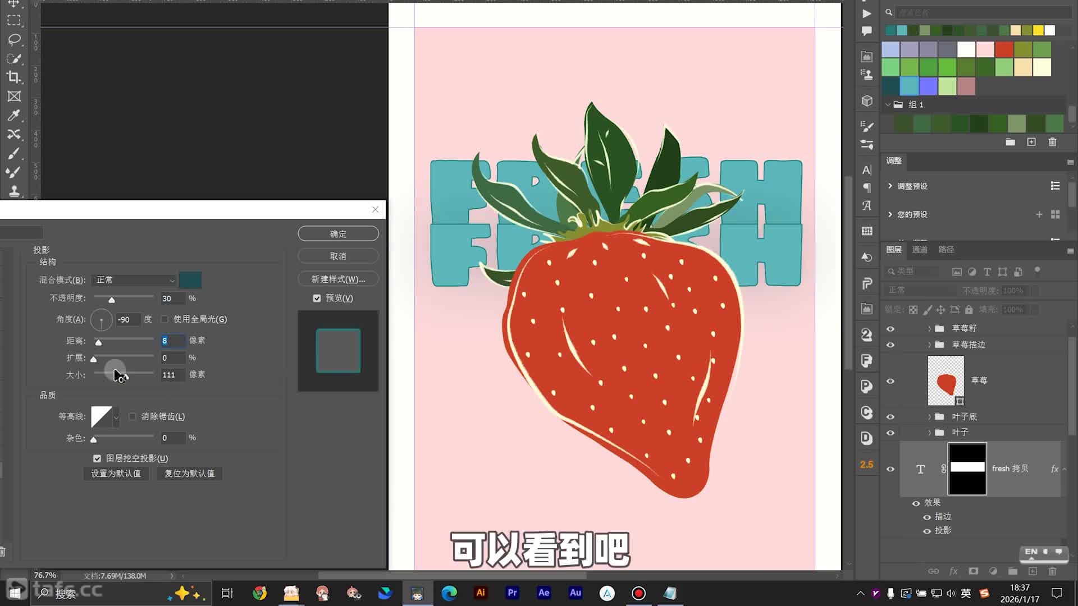Open the Actions play icon panel
Image resolution: width=1078 pixels, height=606 pixels.
[x=867, y=13]
